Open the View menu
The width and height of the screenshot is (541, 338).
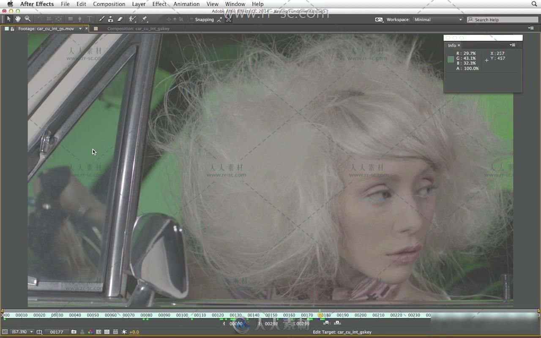tap(213, 4)
